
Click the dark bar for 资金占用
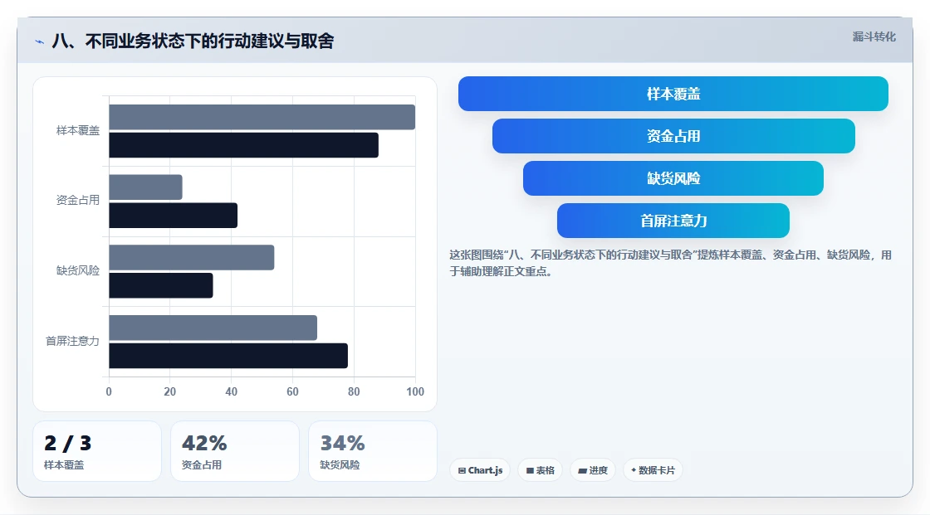174,215
